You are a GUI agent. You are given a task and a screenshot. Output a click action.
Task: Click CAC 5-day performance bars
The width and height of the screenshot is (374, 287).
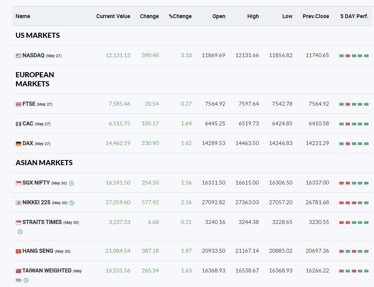pos(354,124)
